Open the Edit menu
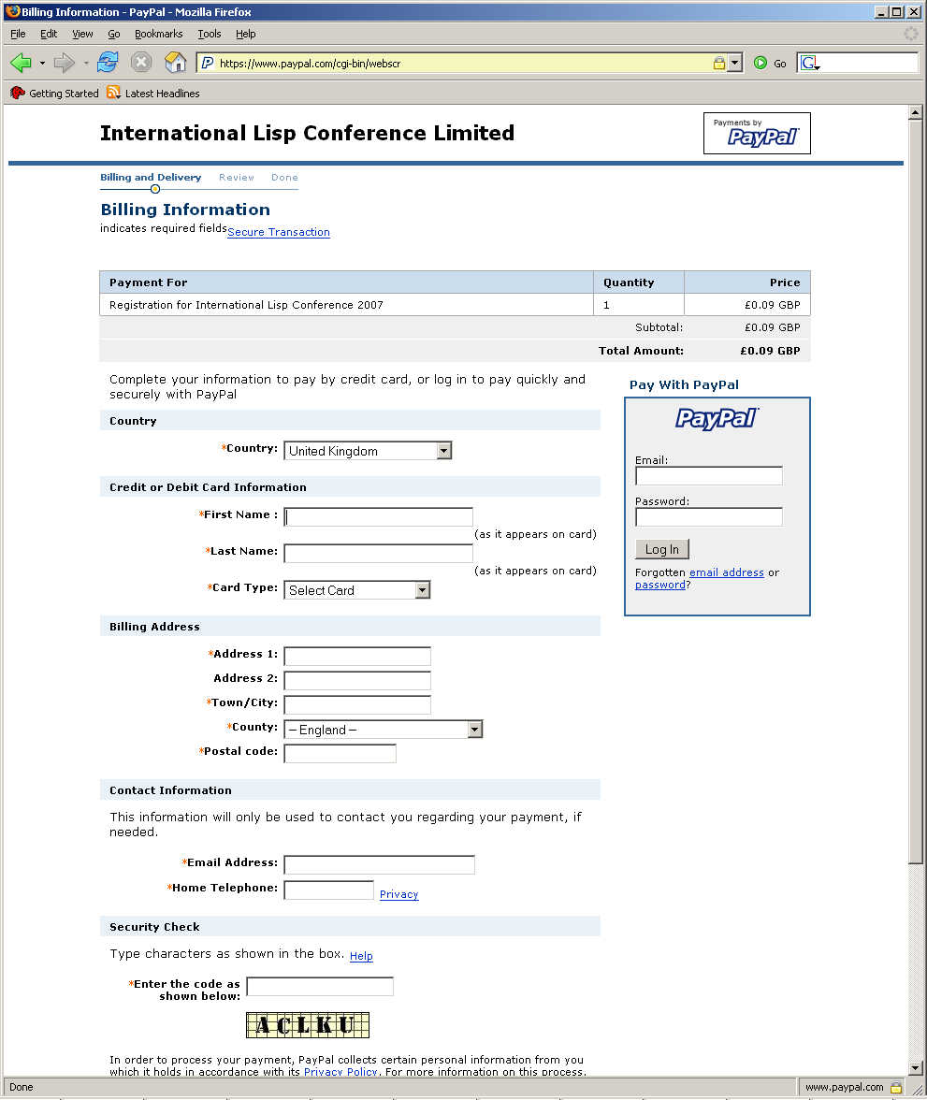 click(x=49, y=34)
